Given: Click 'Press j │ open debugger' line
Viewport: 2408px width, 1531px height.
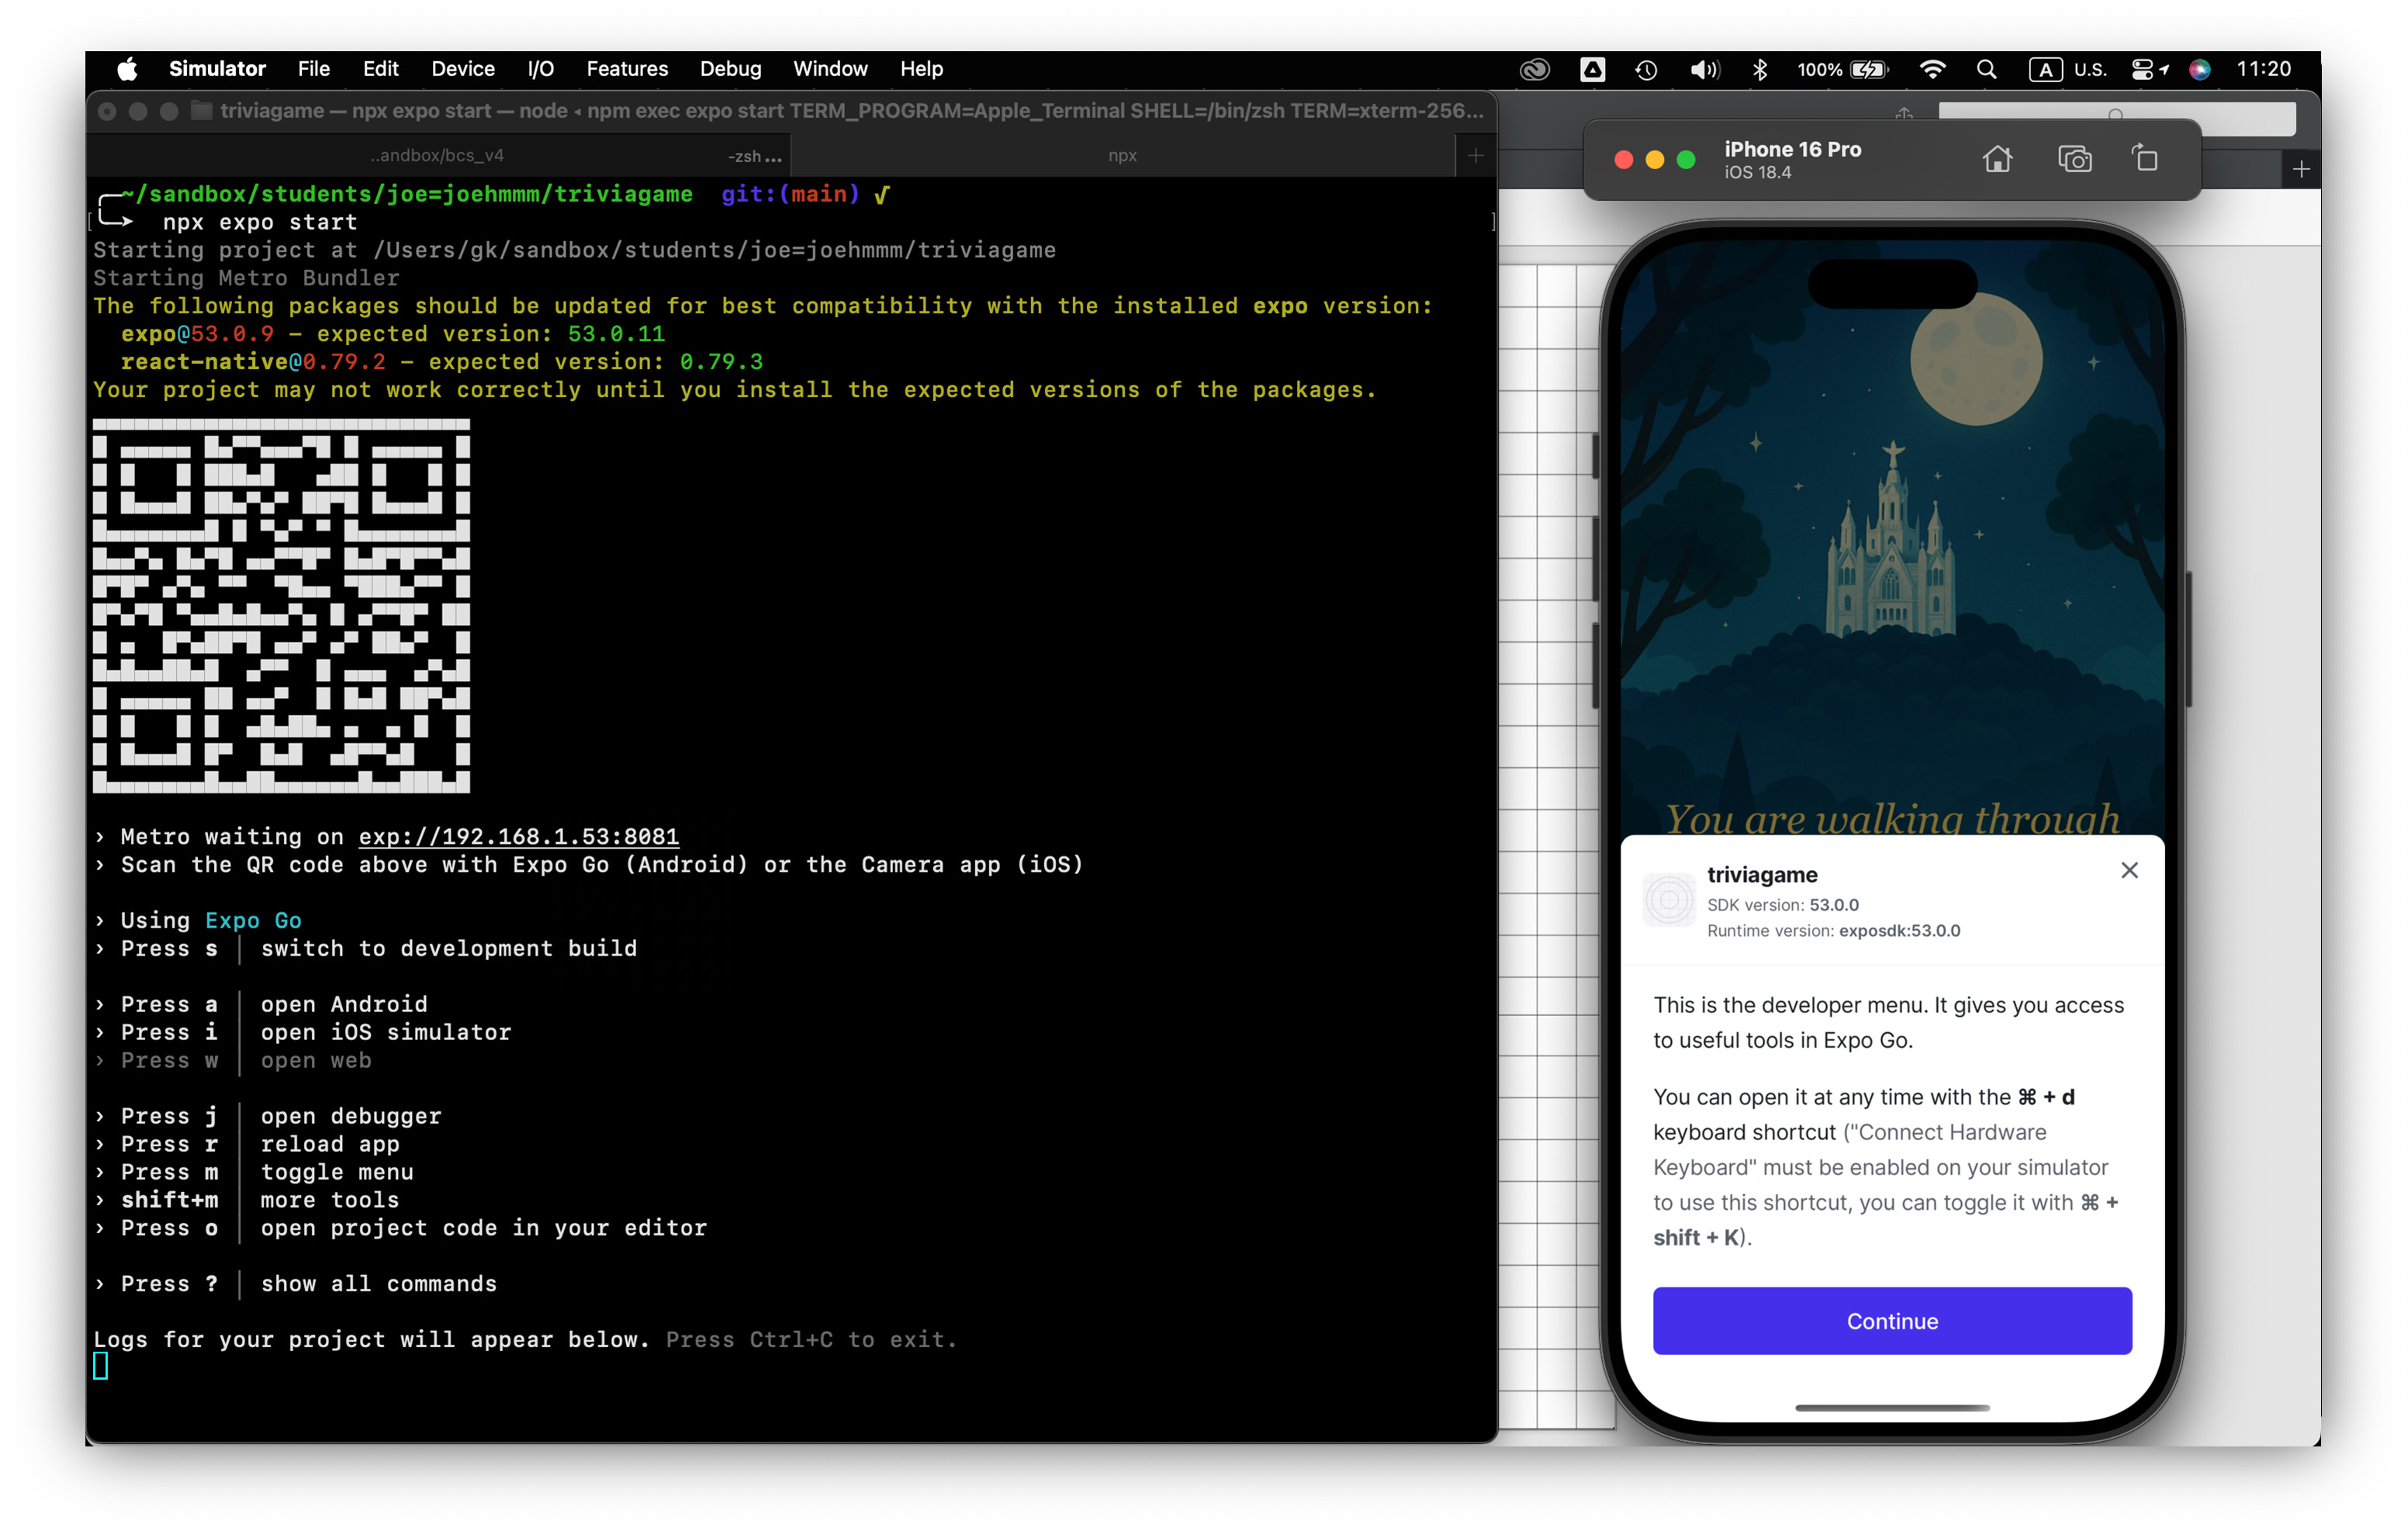Looking at the screenshot, I should click(x=268, y=1116).
